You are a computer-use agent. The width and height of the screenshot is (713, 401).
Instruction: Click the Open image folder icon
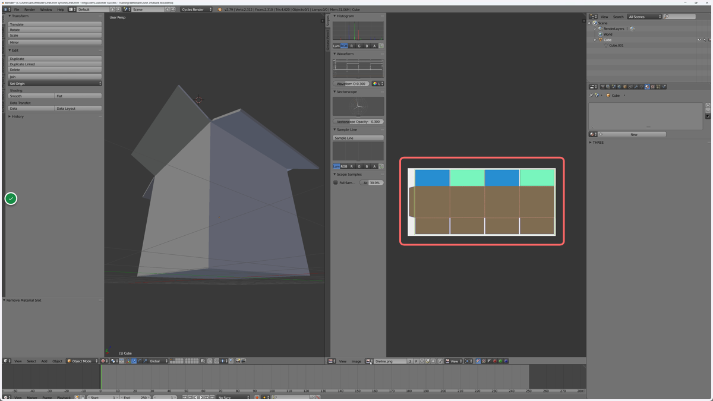(x=427, y=361)
